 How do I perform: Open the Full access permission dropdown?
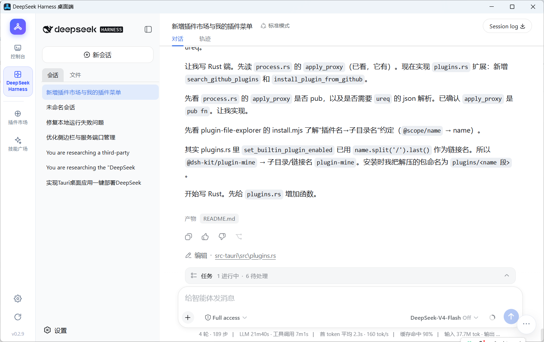(226, 318)
